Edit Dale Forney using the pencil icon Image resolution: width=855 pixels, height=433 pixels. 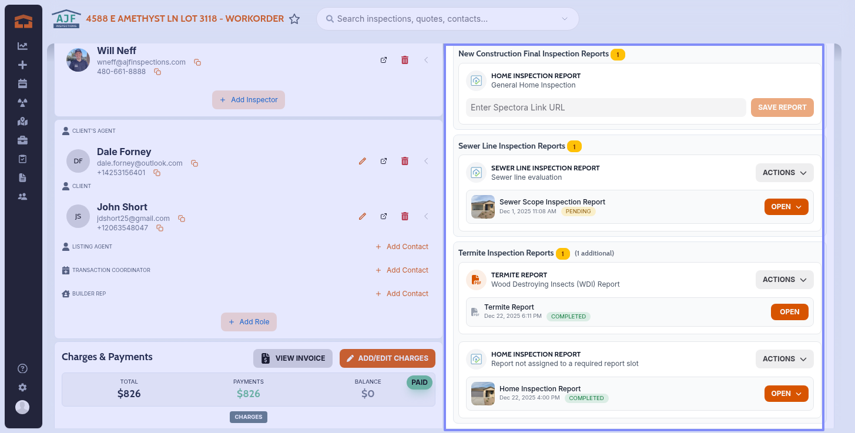(x=363, y=161)
